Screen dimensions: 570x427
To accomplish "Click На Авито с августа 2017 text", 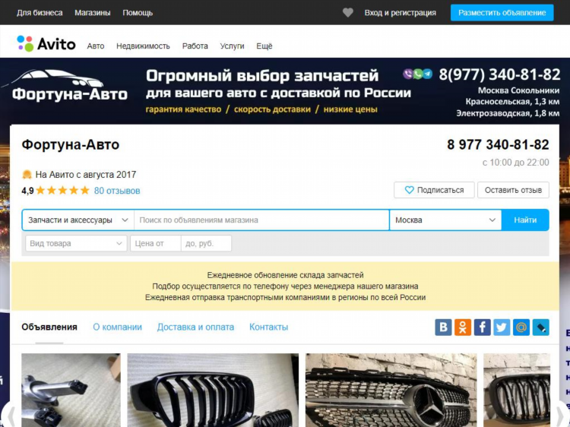I will tap(86, 175).
